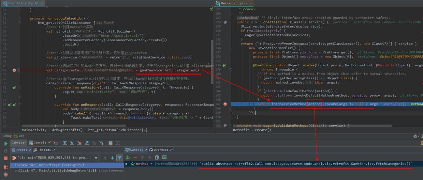Viewport: 423px width, 180px height.
Task: Stop the debug session with red square
Action: (6, 158)
